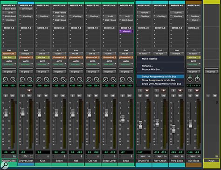This screenshot has height=170, width=221.
Task: Click the folder icon on the Keys track
Action: pos(217,156)
